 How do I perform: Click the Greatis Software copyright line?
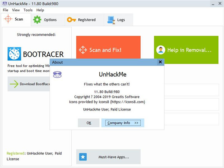tap(107, 97)
